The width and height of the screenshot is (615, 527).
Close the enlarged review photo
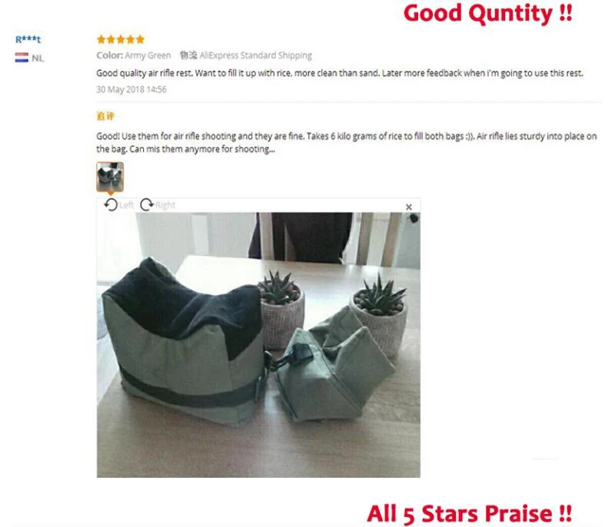(409, 207)
